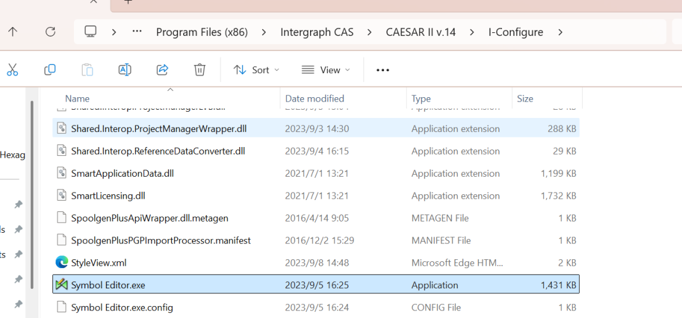The width and height of the screenshot is (682, 318).
Task: Click the dll icon of SmartApplicationData.dll
Action: (62, 174)
